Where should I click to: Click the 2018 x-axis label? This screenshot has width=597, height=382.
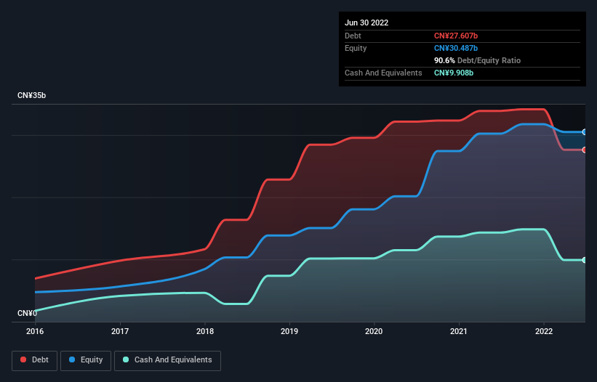pyautogui.click(x=205, y=331)
